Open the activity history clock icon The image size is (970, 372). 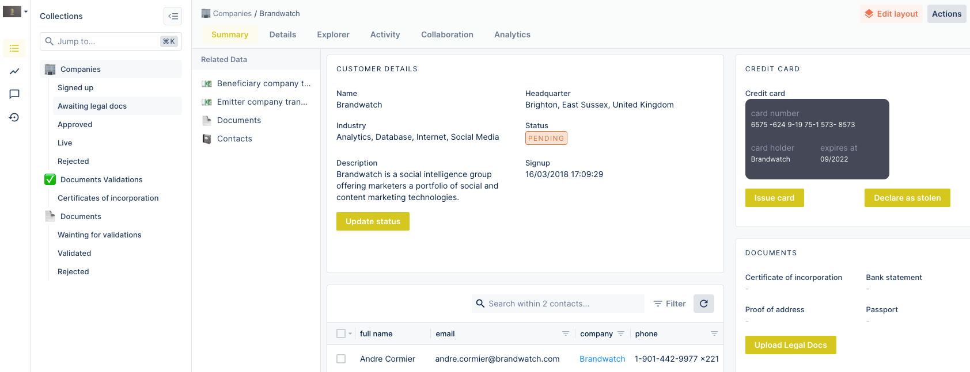point(14,117)
